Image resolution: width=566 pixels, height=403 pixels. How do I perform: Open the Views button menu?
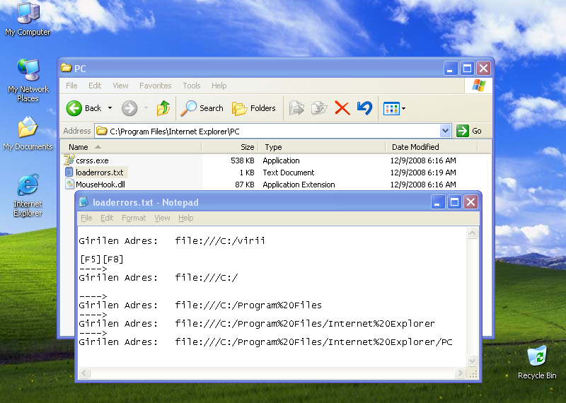(394, 108)
